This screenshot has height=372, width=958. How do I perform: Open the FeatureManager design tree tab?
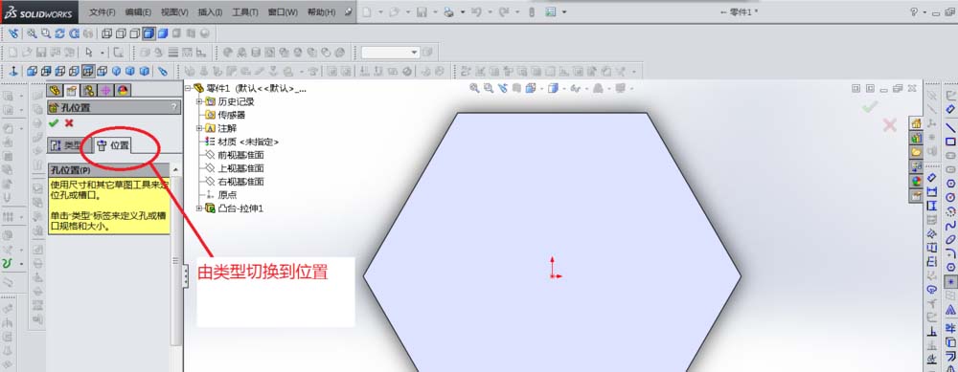(x=55, y=90)
